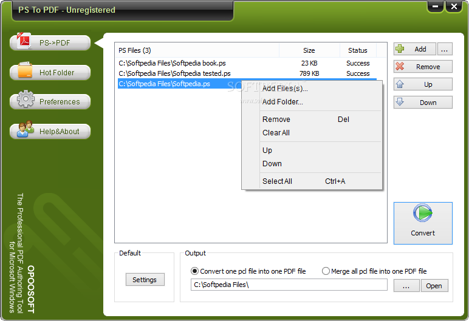
Task: Choose Up in the context menu
Action: 312,150
